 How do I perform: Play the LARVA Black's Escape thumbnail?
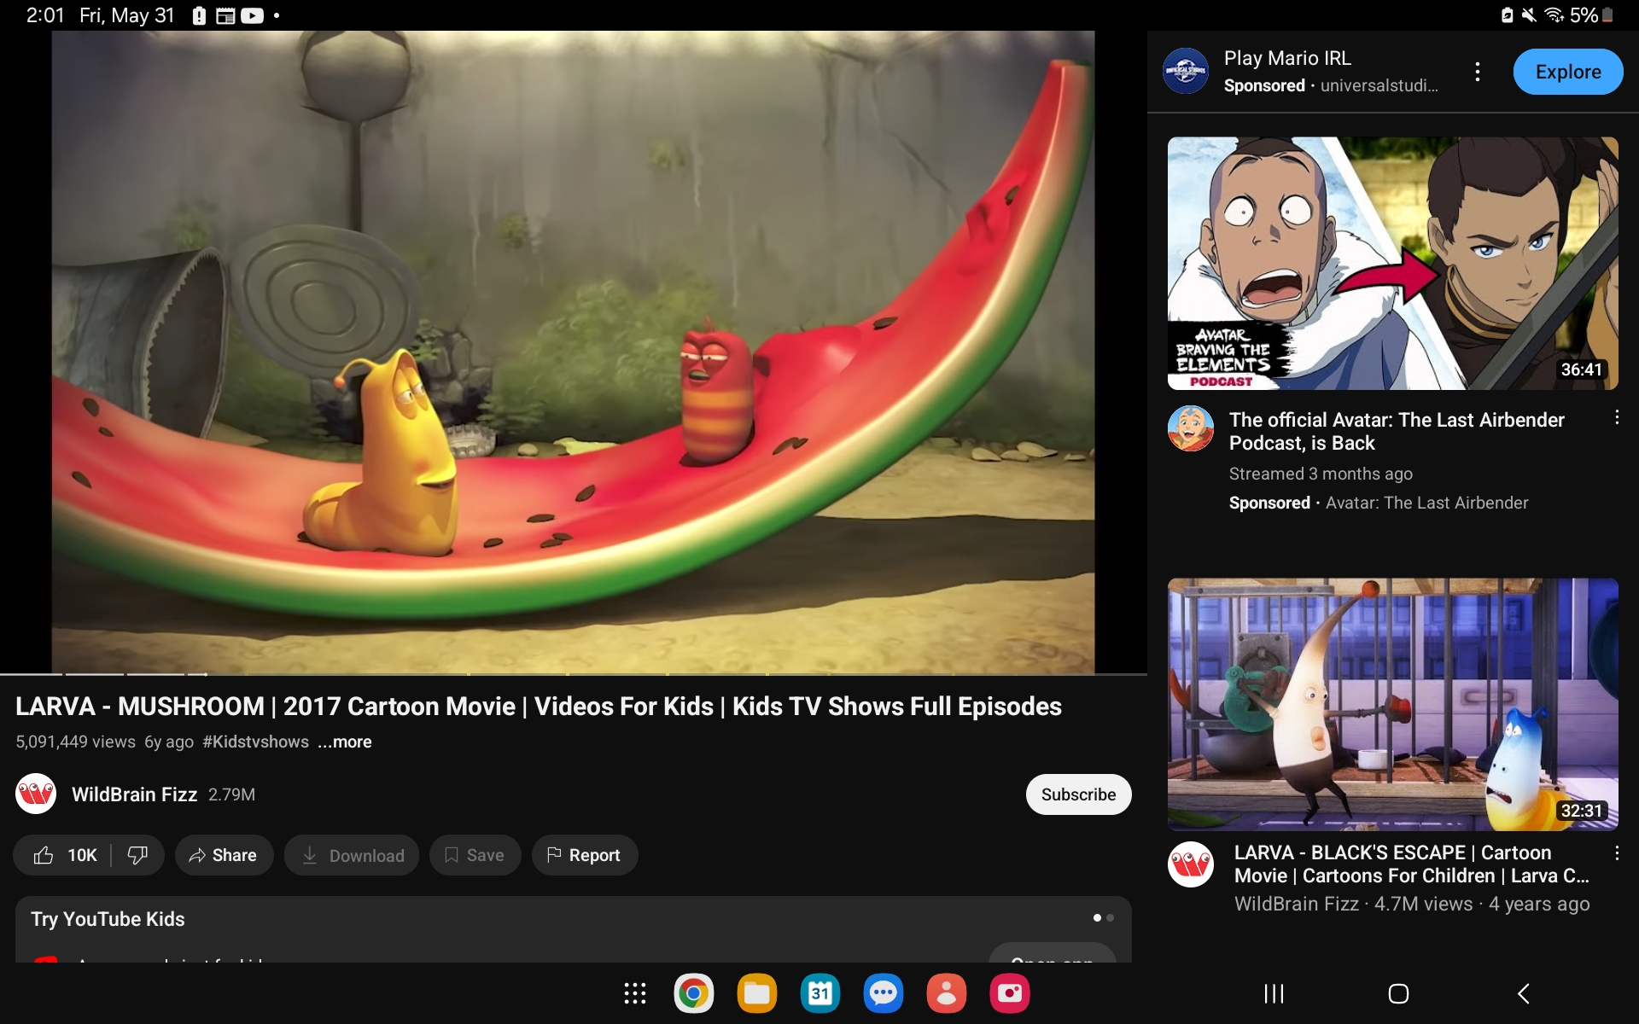(x=1392, y=704)
